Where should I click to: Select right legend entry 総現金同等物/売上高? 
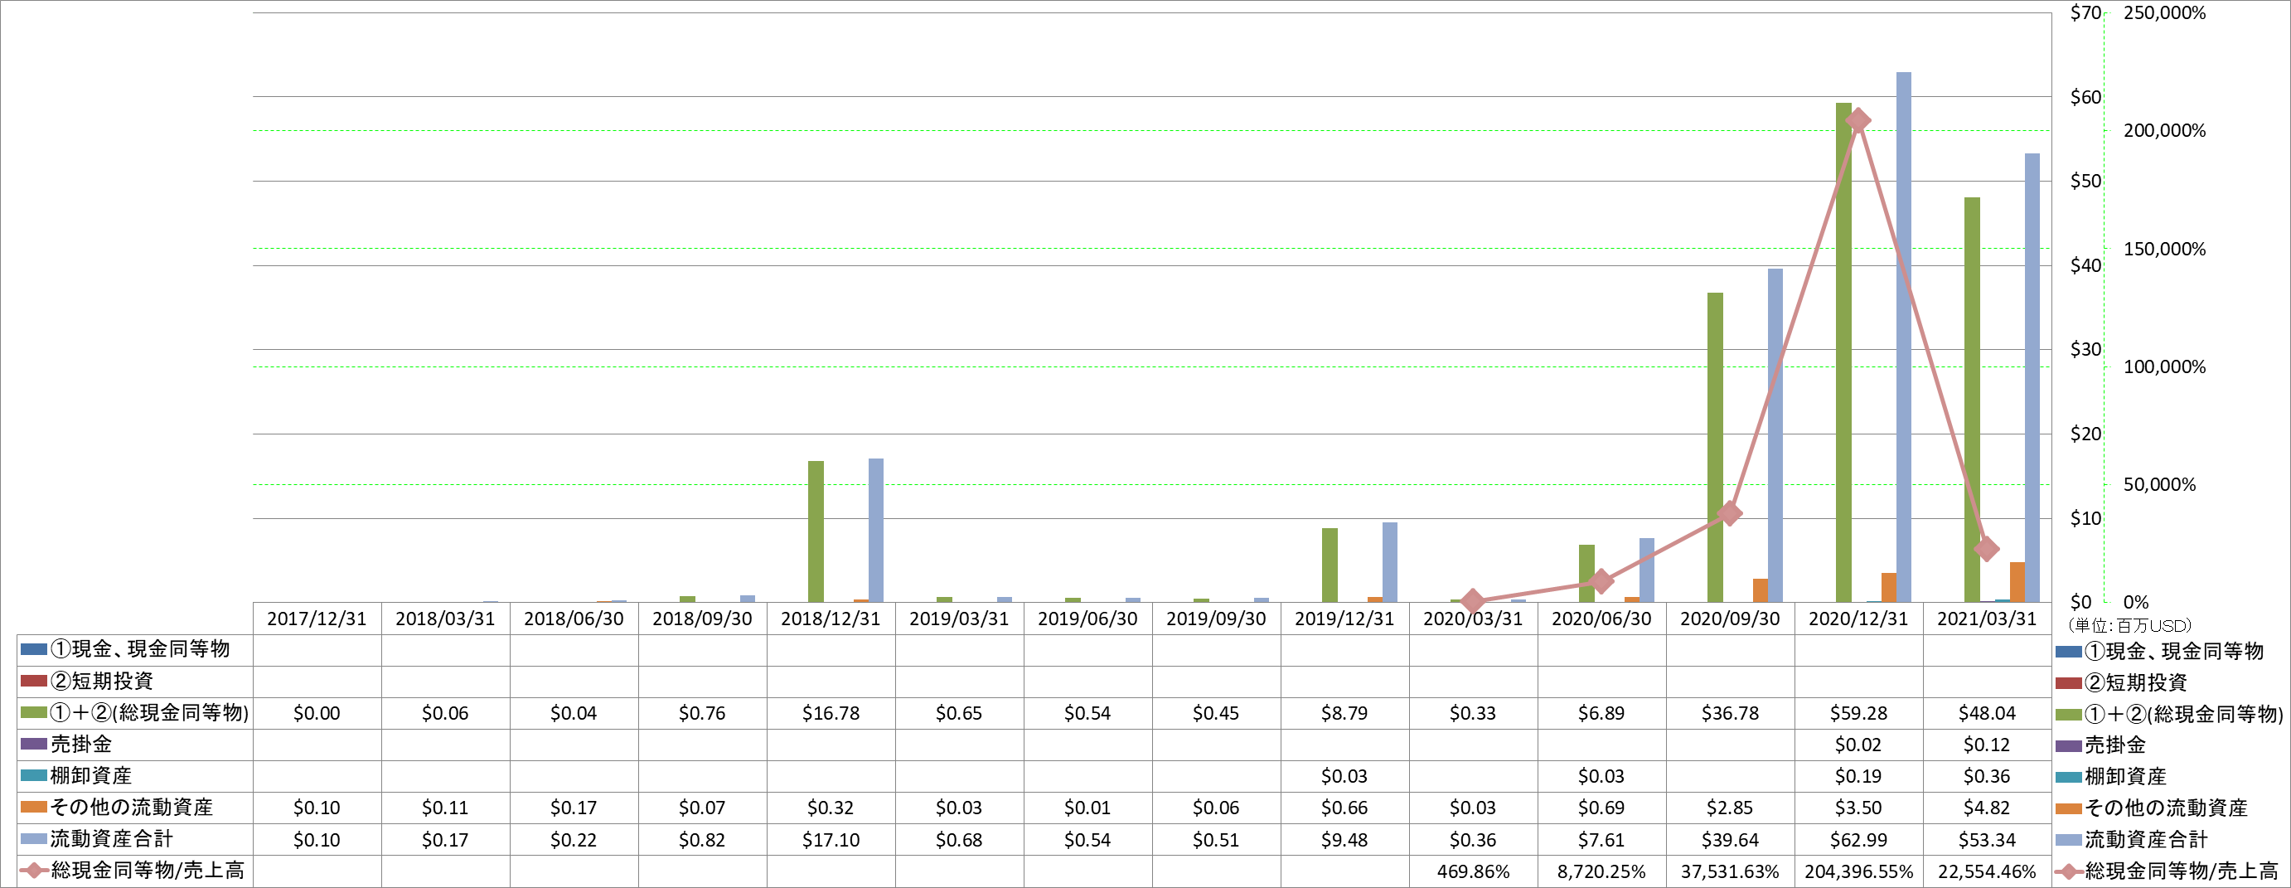(2182, 871)
